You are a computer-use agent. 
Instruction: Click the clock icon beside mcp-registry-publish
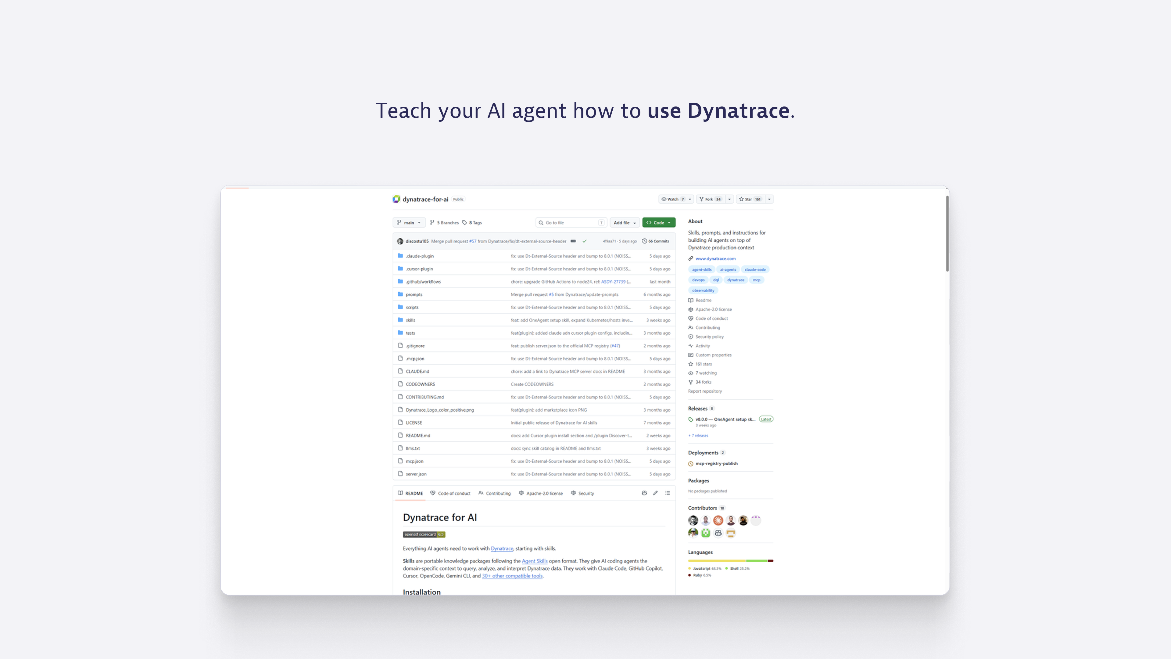691,464
